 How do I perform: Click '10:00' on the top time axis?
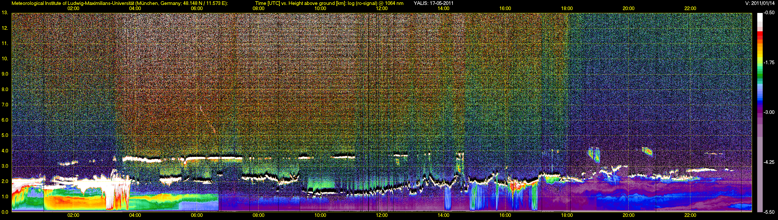pyautogui.click(x=320, y=9)
